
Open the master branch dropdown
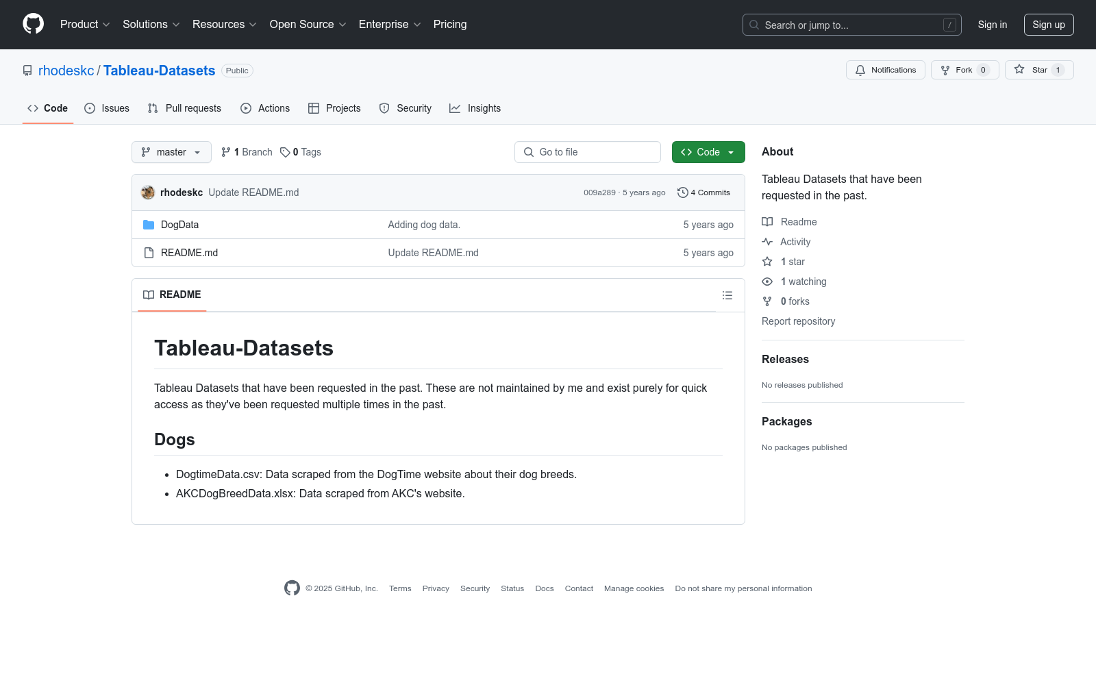(x=171, y=152)
